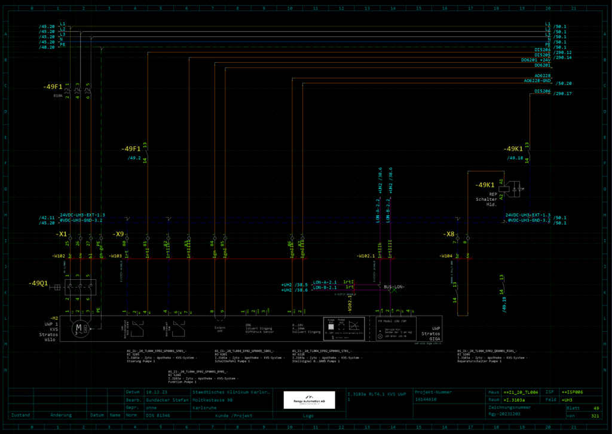The width and height of the screenshot is (612, 434).
Task: Select the BUS-LON- label
Action: click(394, 287)
